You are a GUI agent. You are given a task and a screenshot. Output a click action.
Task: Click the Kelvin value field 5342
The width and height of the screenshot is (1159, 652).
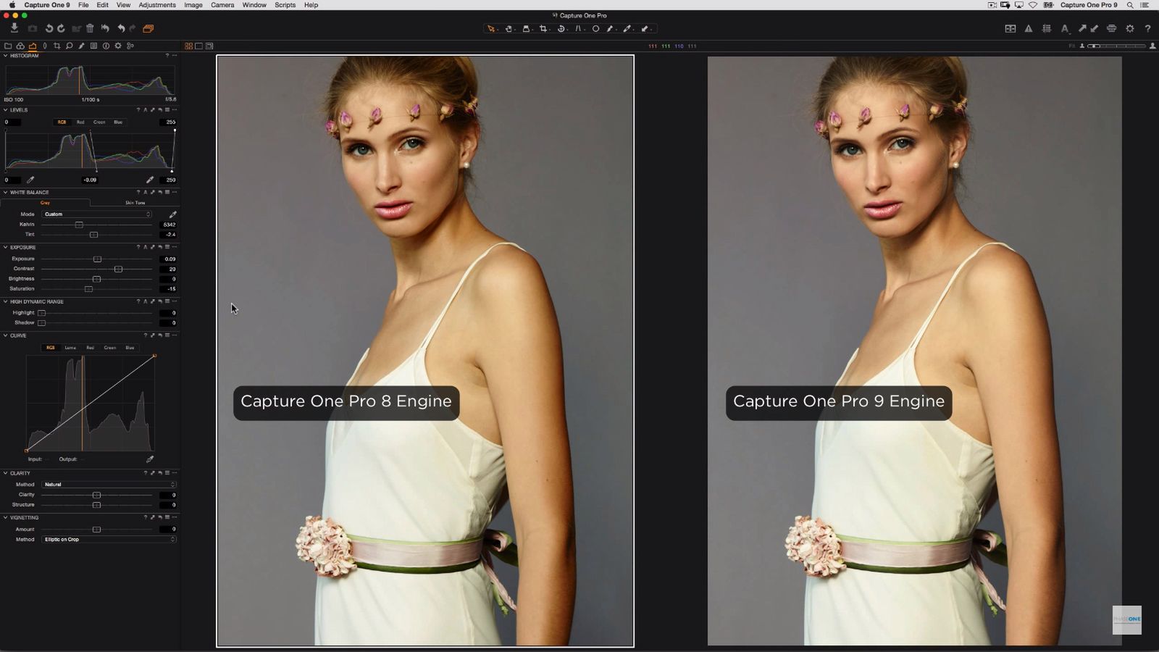pos(168,225)
